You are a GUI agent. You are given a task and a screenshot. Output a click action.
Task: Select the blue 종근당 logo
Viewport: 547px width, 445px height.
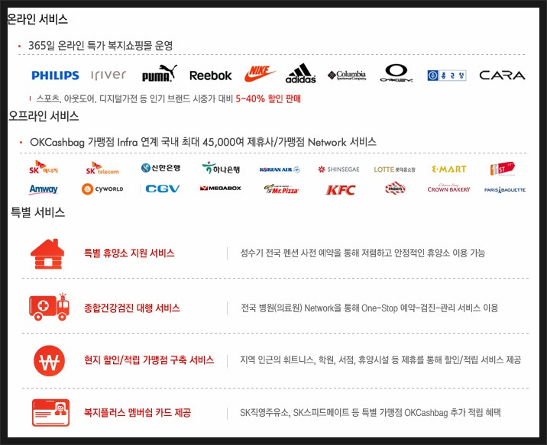pos(447,76)
